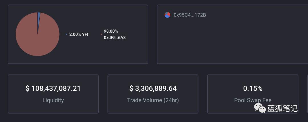This screenshot has width=308, height=122.
Task: Click the pool pie icon beside 0x95C4...172B
Action: click(167, 15)
